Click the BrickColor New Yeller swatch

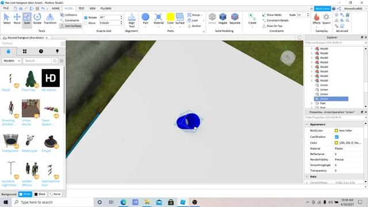tap(336, 131)
